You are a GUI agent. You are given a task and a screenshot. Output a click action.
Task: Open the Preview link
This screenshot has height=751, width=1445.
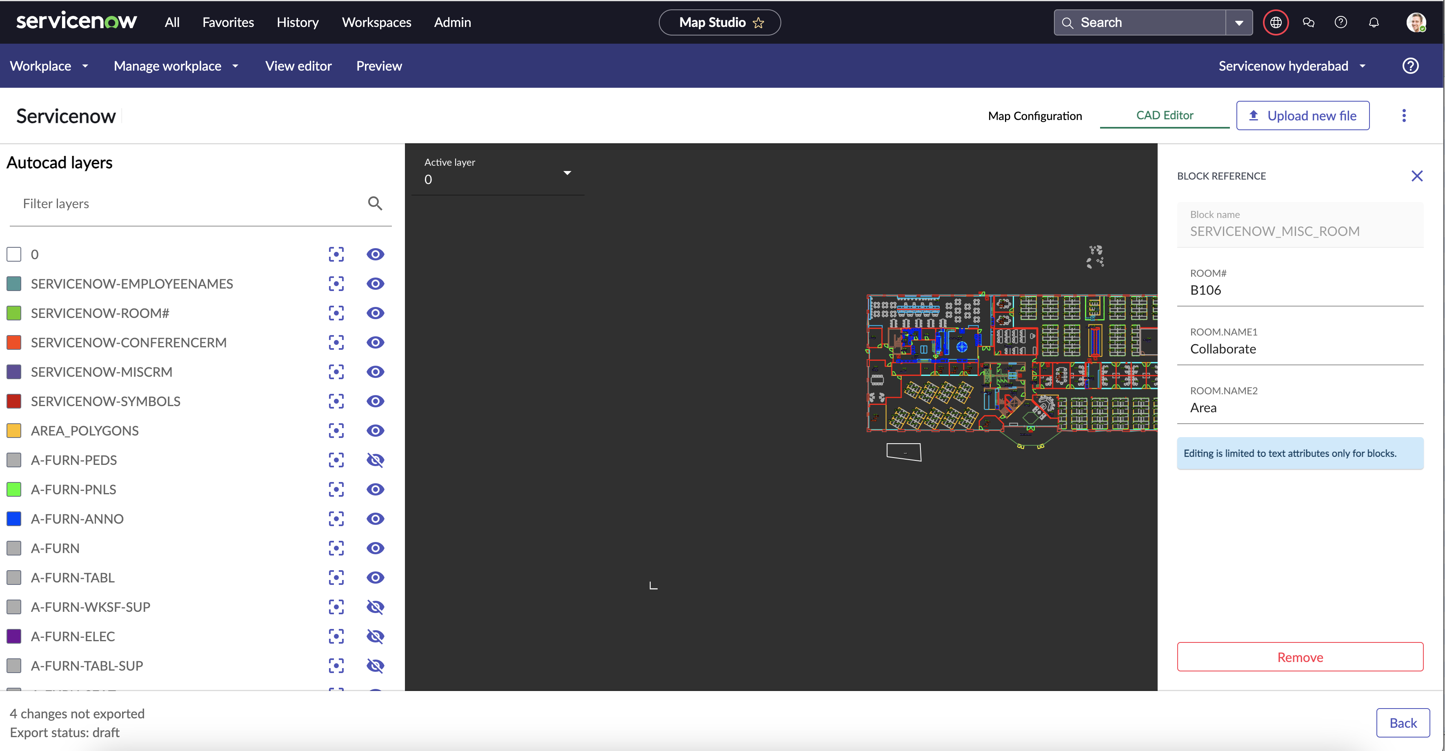pyautogui.click(x=379, y=66)
